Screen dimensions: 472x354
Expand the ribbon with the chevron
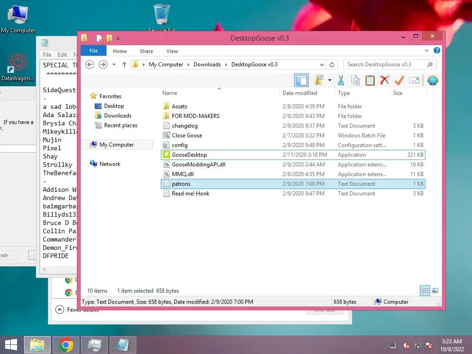pyautogui.click(x=426, y=51)
